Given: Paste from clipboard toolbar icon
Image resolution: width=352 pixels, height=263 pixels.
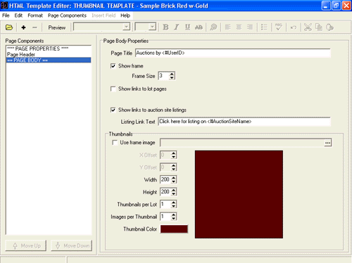Looking at the screenshot, I should [x=329, y=27].
